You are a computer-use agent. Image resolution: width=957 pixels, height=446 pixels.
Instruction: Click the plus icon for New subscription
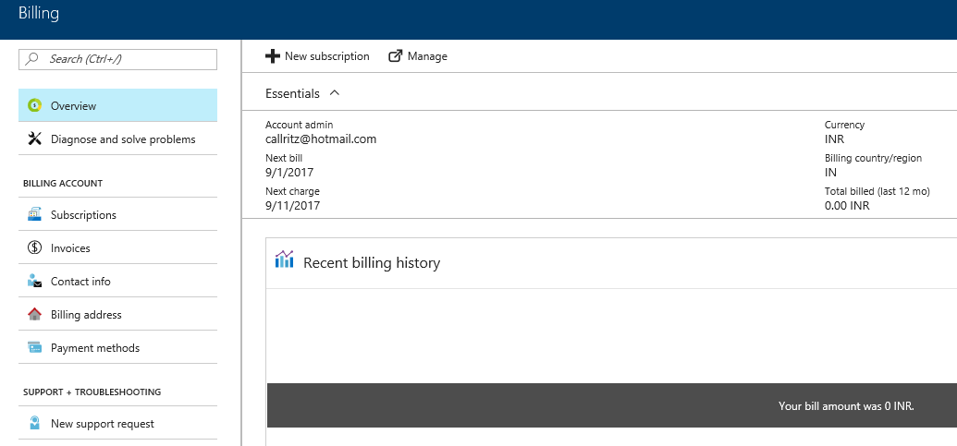(x=272, y=56)
